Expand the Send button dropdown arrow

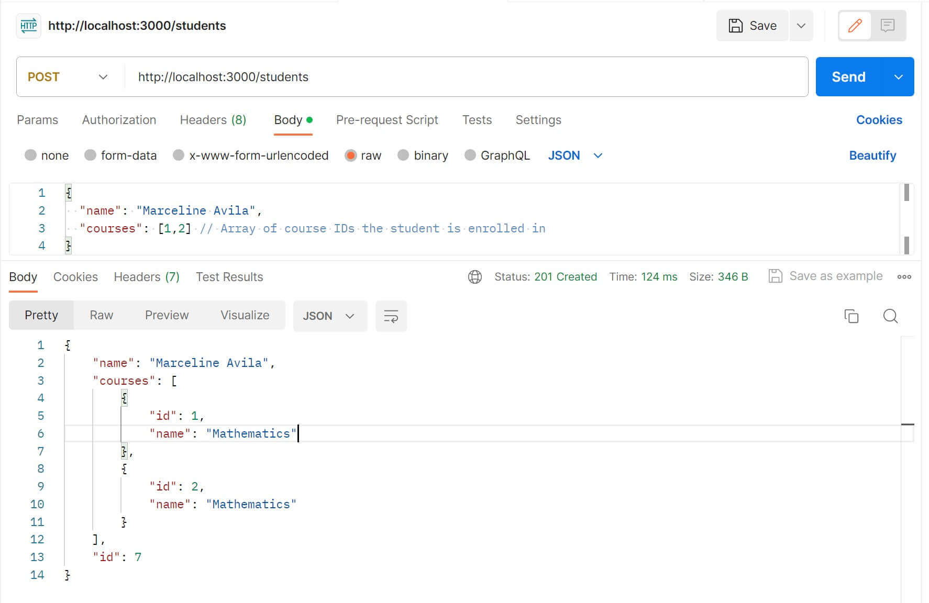pos(899,77)
